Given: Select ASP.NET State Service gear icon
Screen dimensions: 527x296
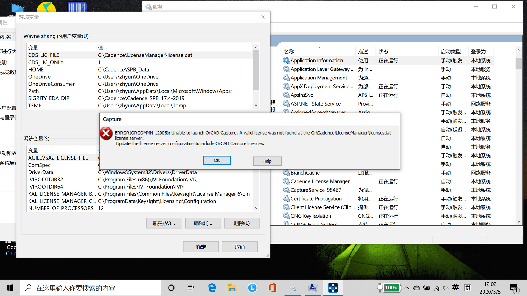Looking at the screenshot, I should pos(286,104).
